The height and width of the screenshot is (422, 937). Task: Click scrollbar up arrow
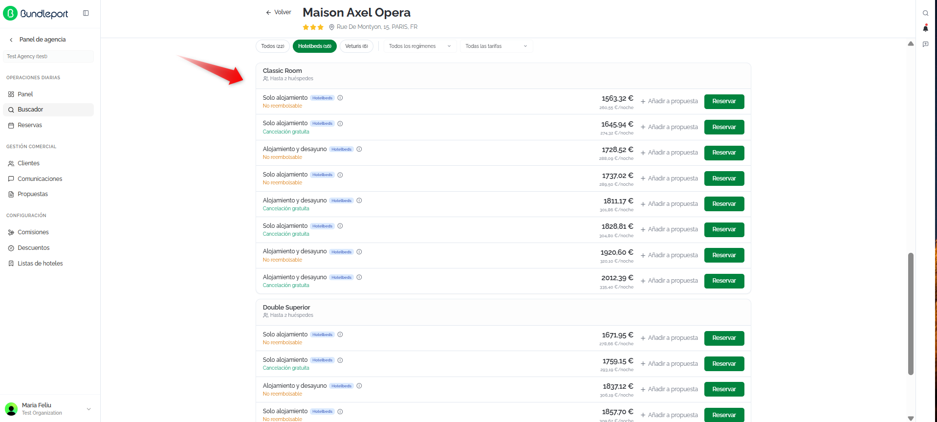[911, 44]
